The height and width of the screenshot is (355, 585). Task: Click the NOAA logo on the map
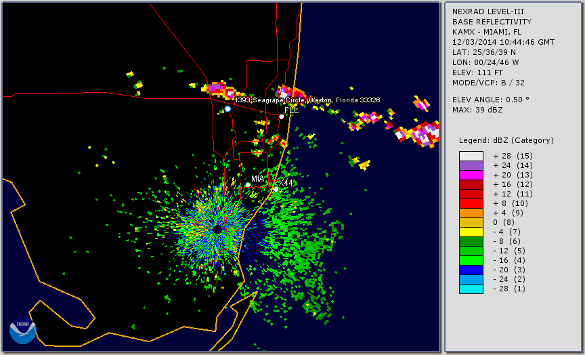point(23,331)
